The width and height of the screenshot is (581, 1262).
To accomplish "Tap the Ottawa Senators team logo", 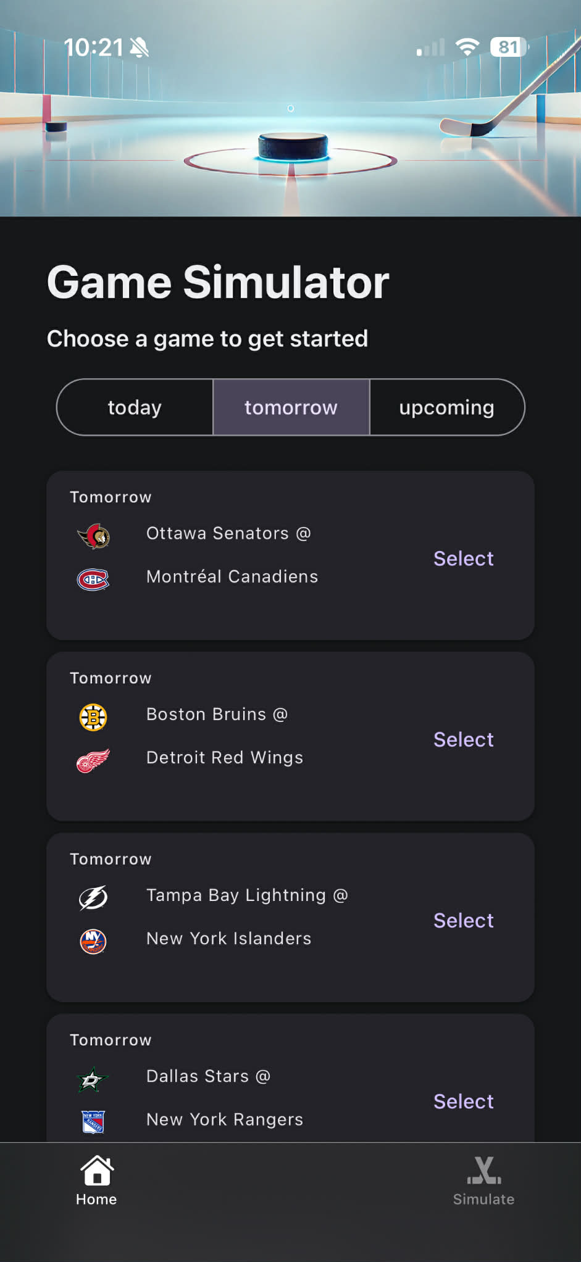I will [93, 536].
